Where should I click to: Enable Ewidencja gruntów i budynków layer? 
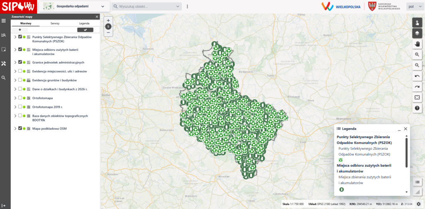[x=20, y=80]
